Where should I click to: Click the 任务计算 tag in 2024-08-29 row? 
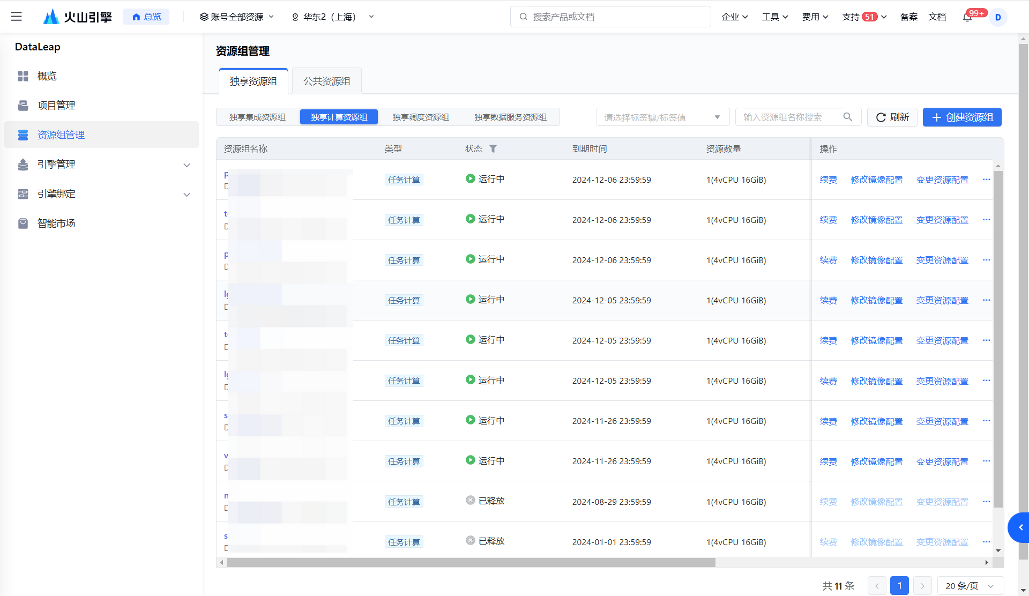click(x=404, y=502)
